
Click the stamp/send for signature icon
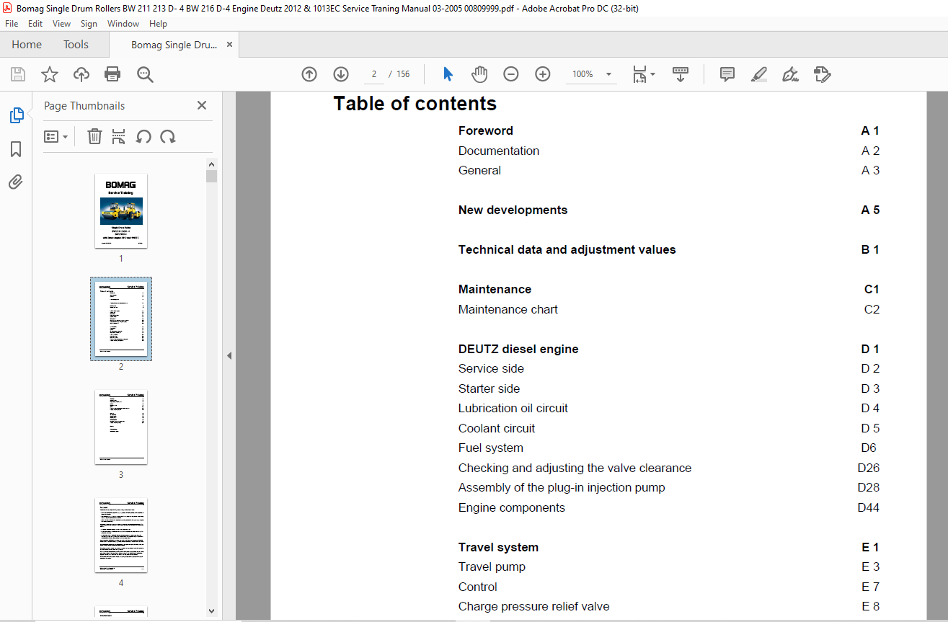coord(823,74)
